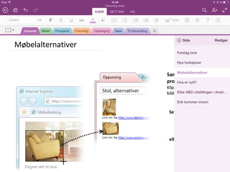Image resolution: width=230 pixels, height=172 pixels.
Task: Open the Etter ABC-Utstillingen i Amst… page
Action: click(x=202, y=92)
